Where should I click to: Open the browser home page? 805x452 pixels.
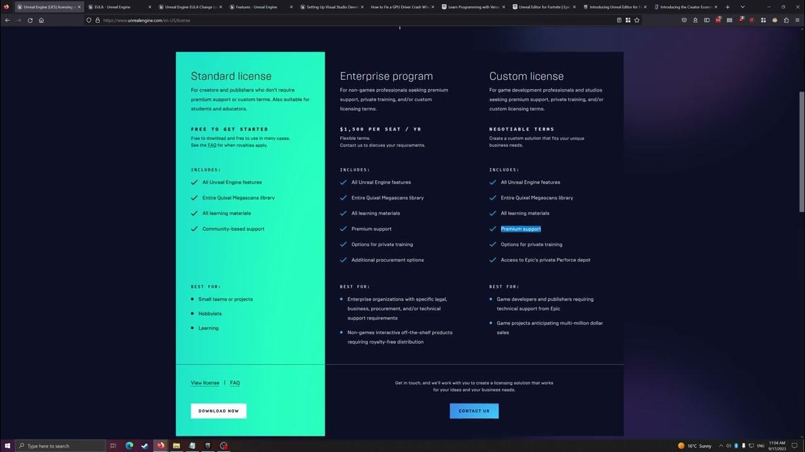tap(42, 20)
